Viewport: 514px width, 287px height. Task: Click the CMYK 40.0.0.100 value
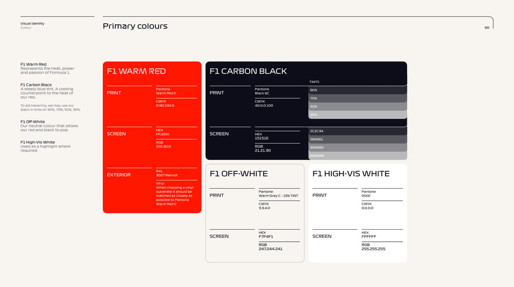coord(264,104)
